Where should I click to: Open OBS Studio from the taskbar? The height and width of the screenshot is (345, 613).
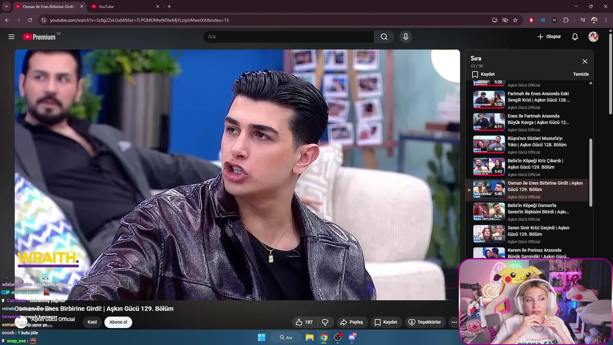coord(338,337)
